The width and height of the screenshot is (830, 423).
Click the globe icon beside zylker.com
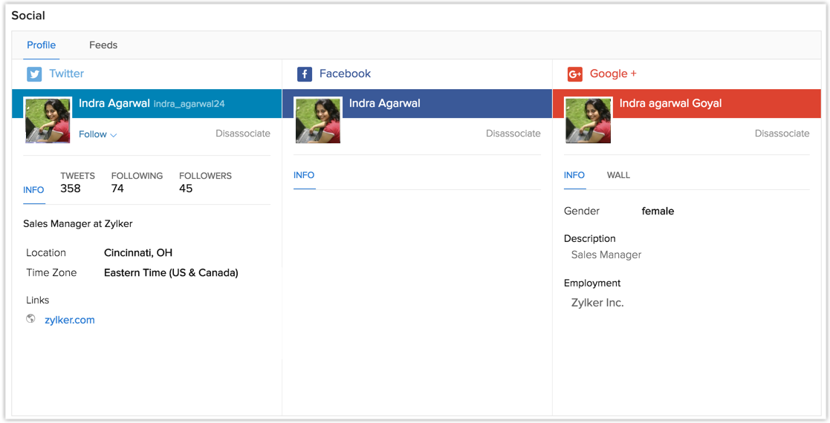tap(30, 319)
